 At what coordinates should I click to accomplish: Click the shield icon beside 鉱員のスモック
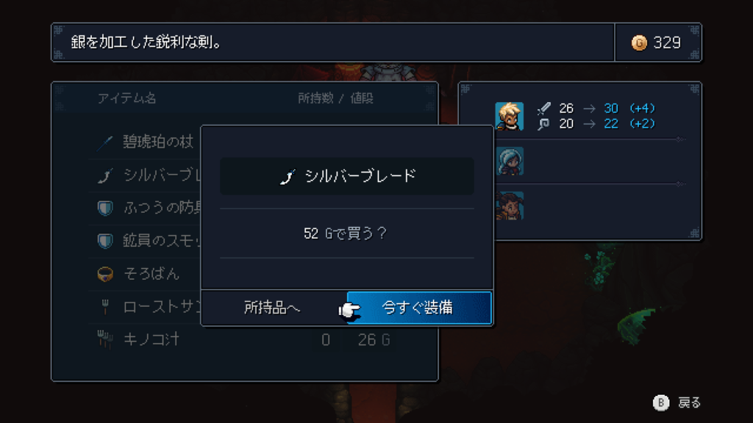pos(105,241)
